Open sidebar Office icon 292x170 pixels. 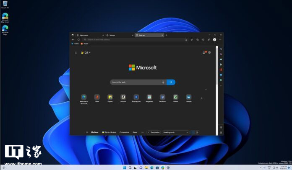(x=221, y=70)
